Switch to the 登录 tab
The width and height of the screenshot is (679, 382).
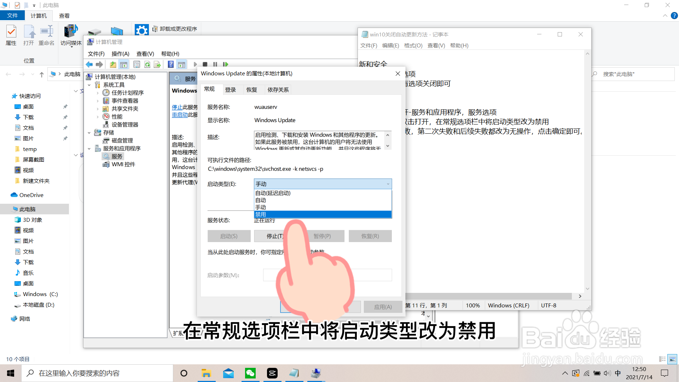(x=231, y=89)
